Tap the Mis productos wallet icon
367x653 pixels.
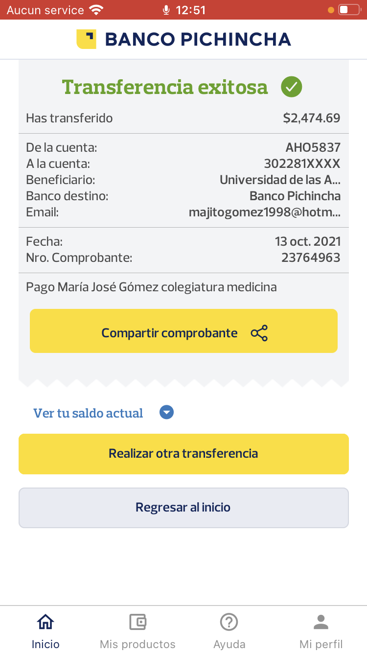pos(138,622)
